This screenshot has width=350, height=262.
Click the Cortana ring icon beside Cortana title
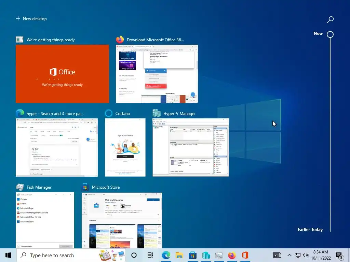pos(109,113)
